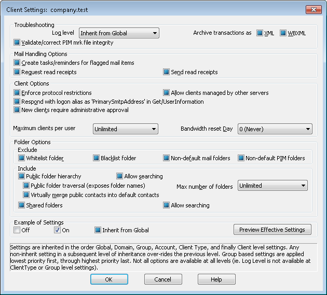Viewport: 327px width, 295px height.
Task: Toggle XML archive transactions checkbox
Action: coord(260,33)
